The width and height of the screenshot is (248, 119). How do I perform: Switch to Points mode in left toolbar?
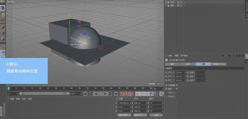pyautogui.click(x=2, y=27)
